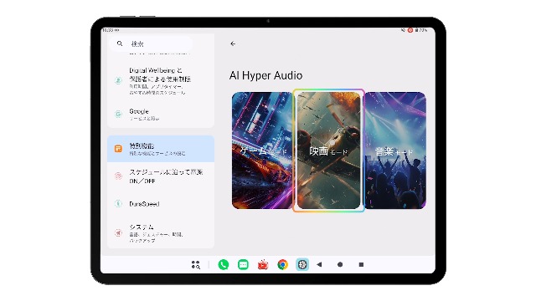
Task: Select the game mode card
Action: (262, 150)
